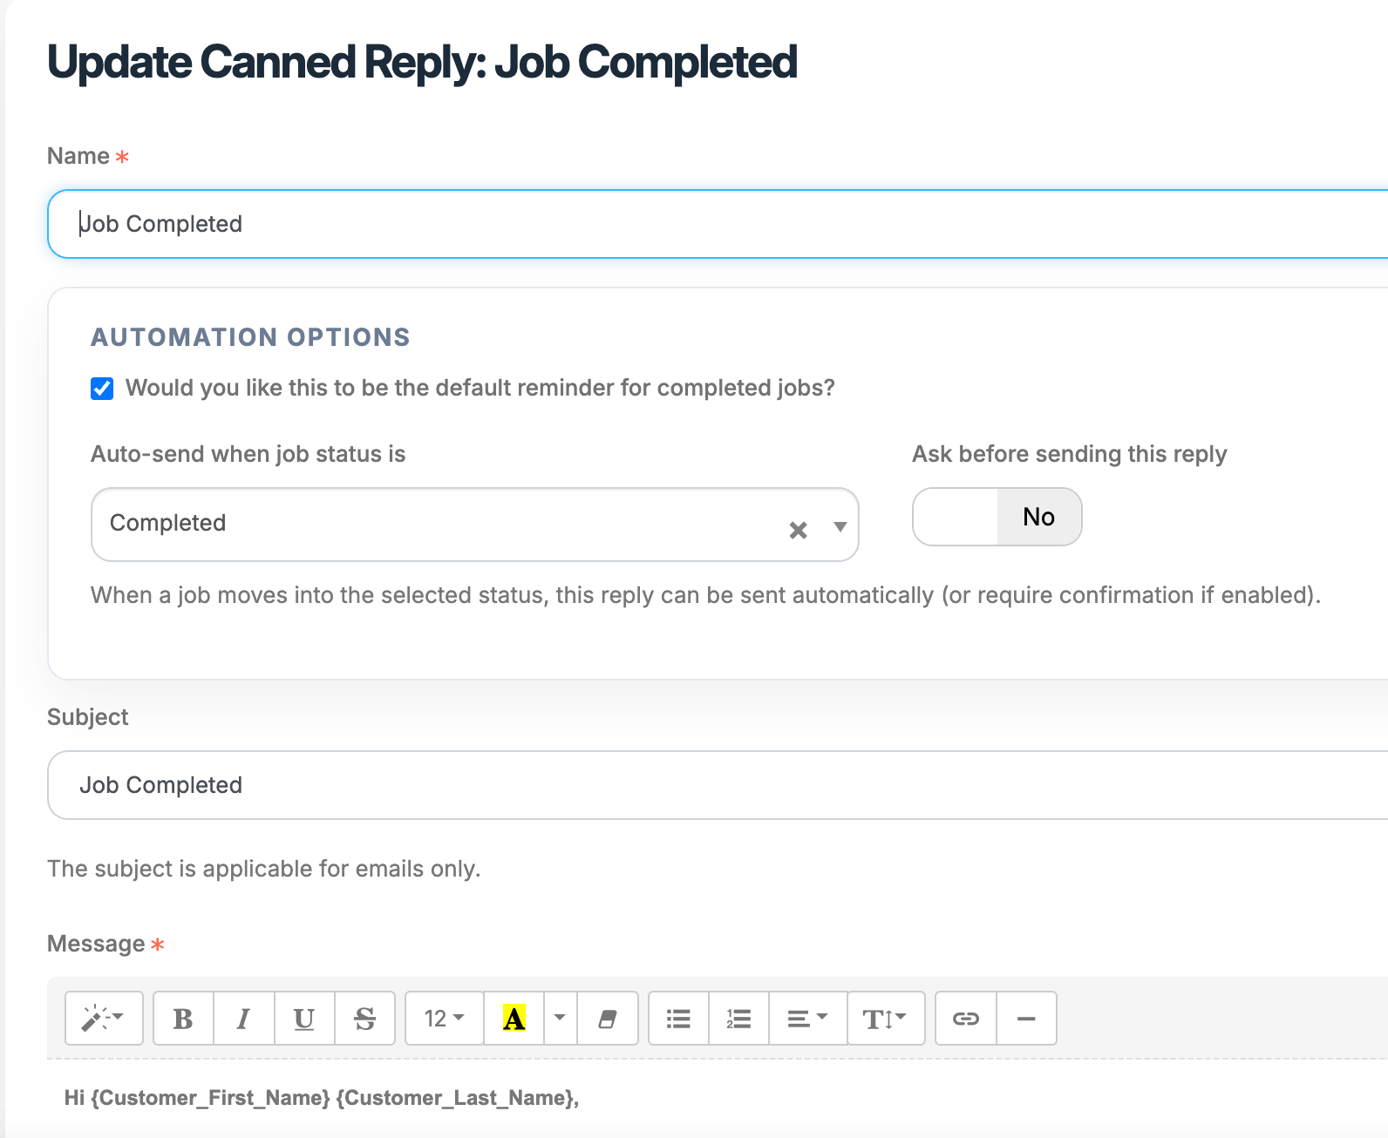1388x1138 pixels.
Task: Apply the yellow highlight text color
Action: point(514,1018)
